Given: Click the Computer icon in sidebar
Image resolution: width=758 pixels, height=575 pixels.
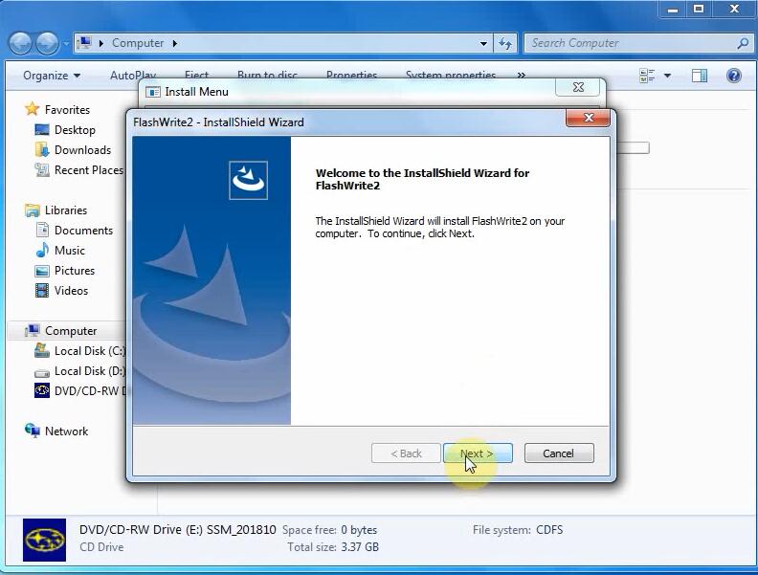Looking at the screenshot, I should (x=32, y=330).
